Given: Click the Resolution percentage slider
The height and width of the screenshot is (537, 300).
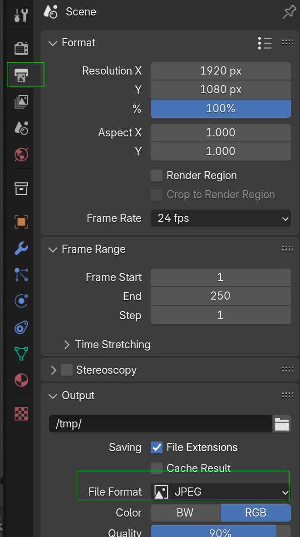Looking at the screenshot, I should (221, 109).
